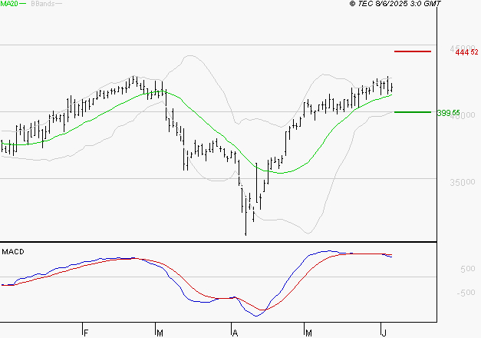Screen dimensions: 481x338
Task: Click the first M month marker (March)
Action: click(x=160, y=333)
